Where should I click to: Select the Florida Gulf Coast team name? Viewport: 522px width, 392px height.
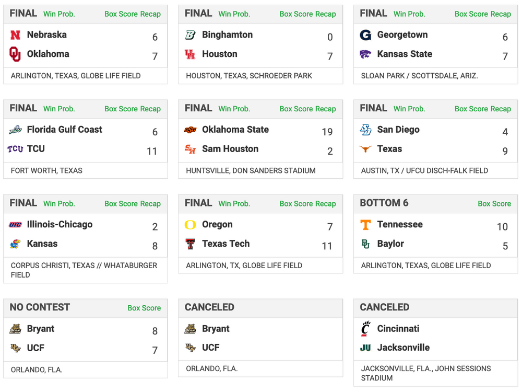64,130
